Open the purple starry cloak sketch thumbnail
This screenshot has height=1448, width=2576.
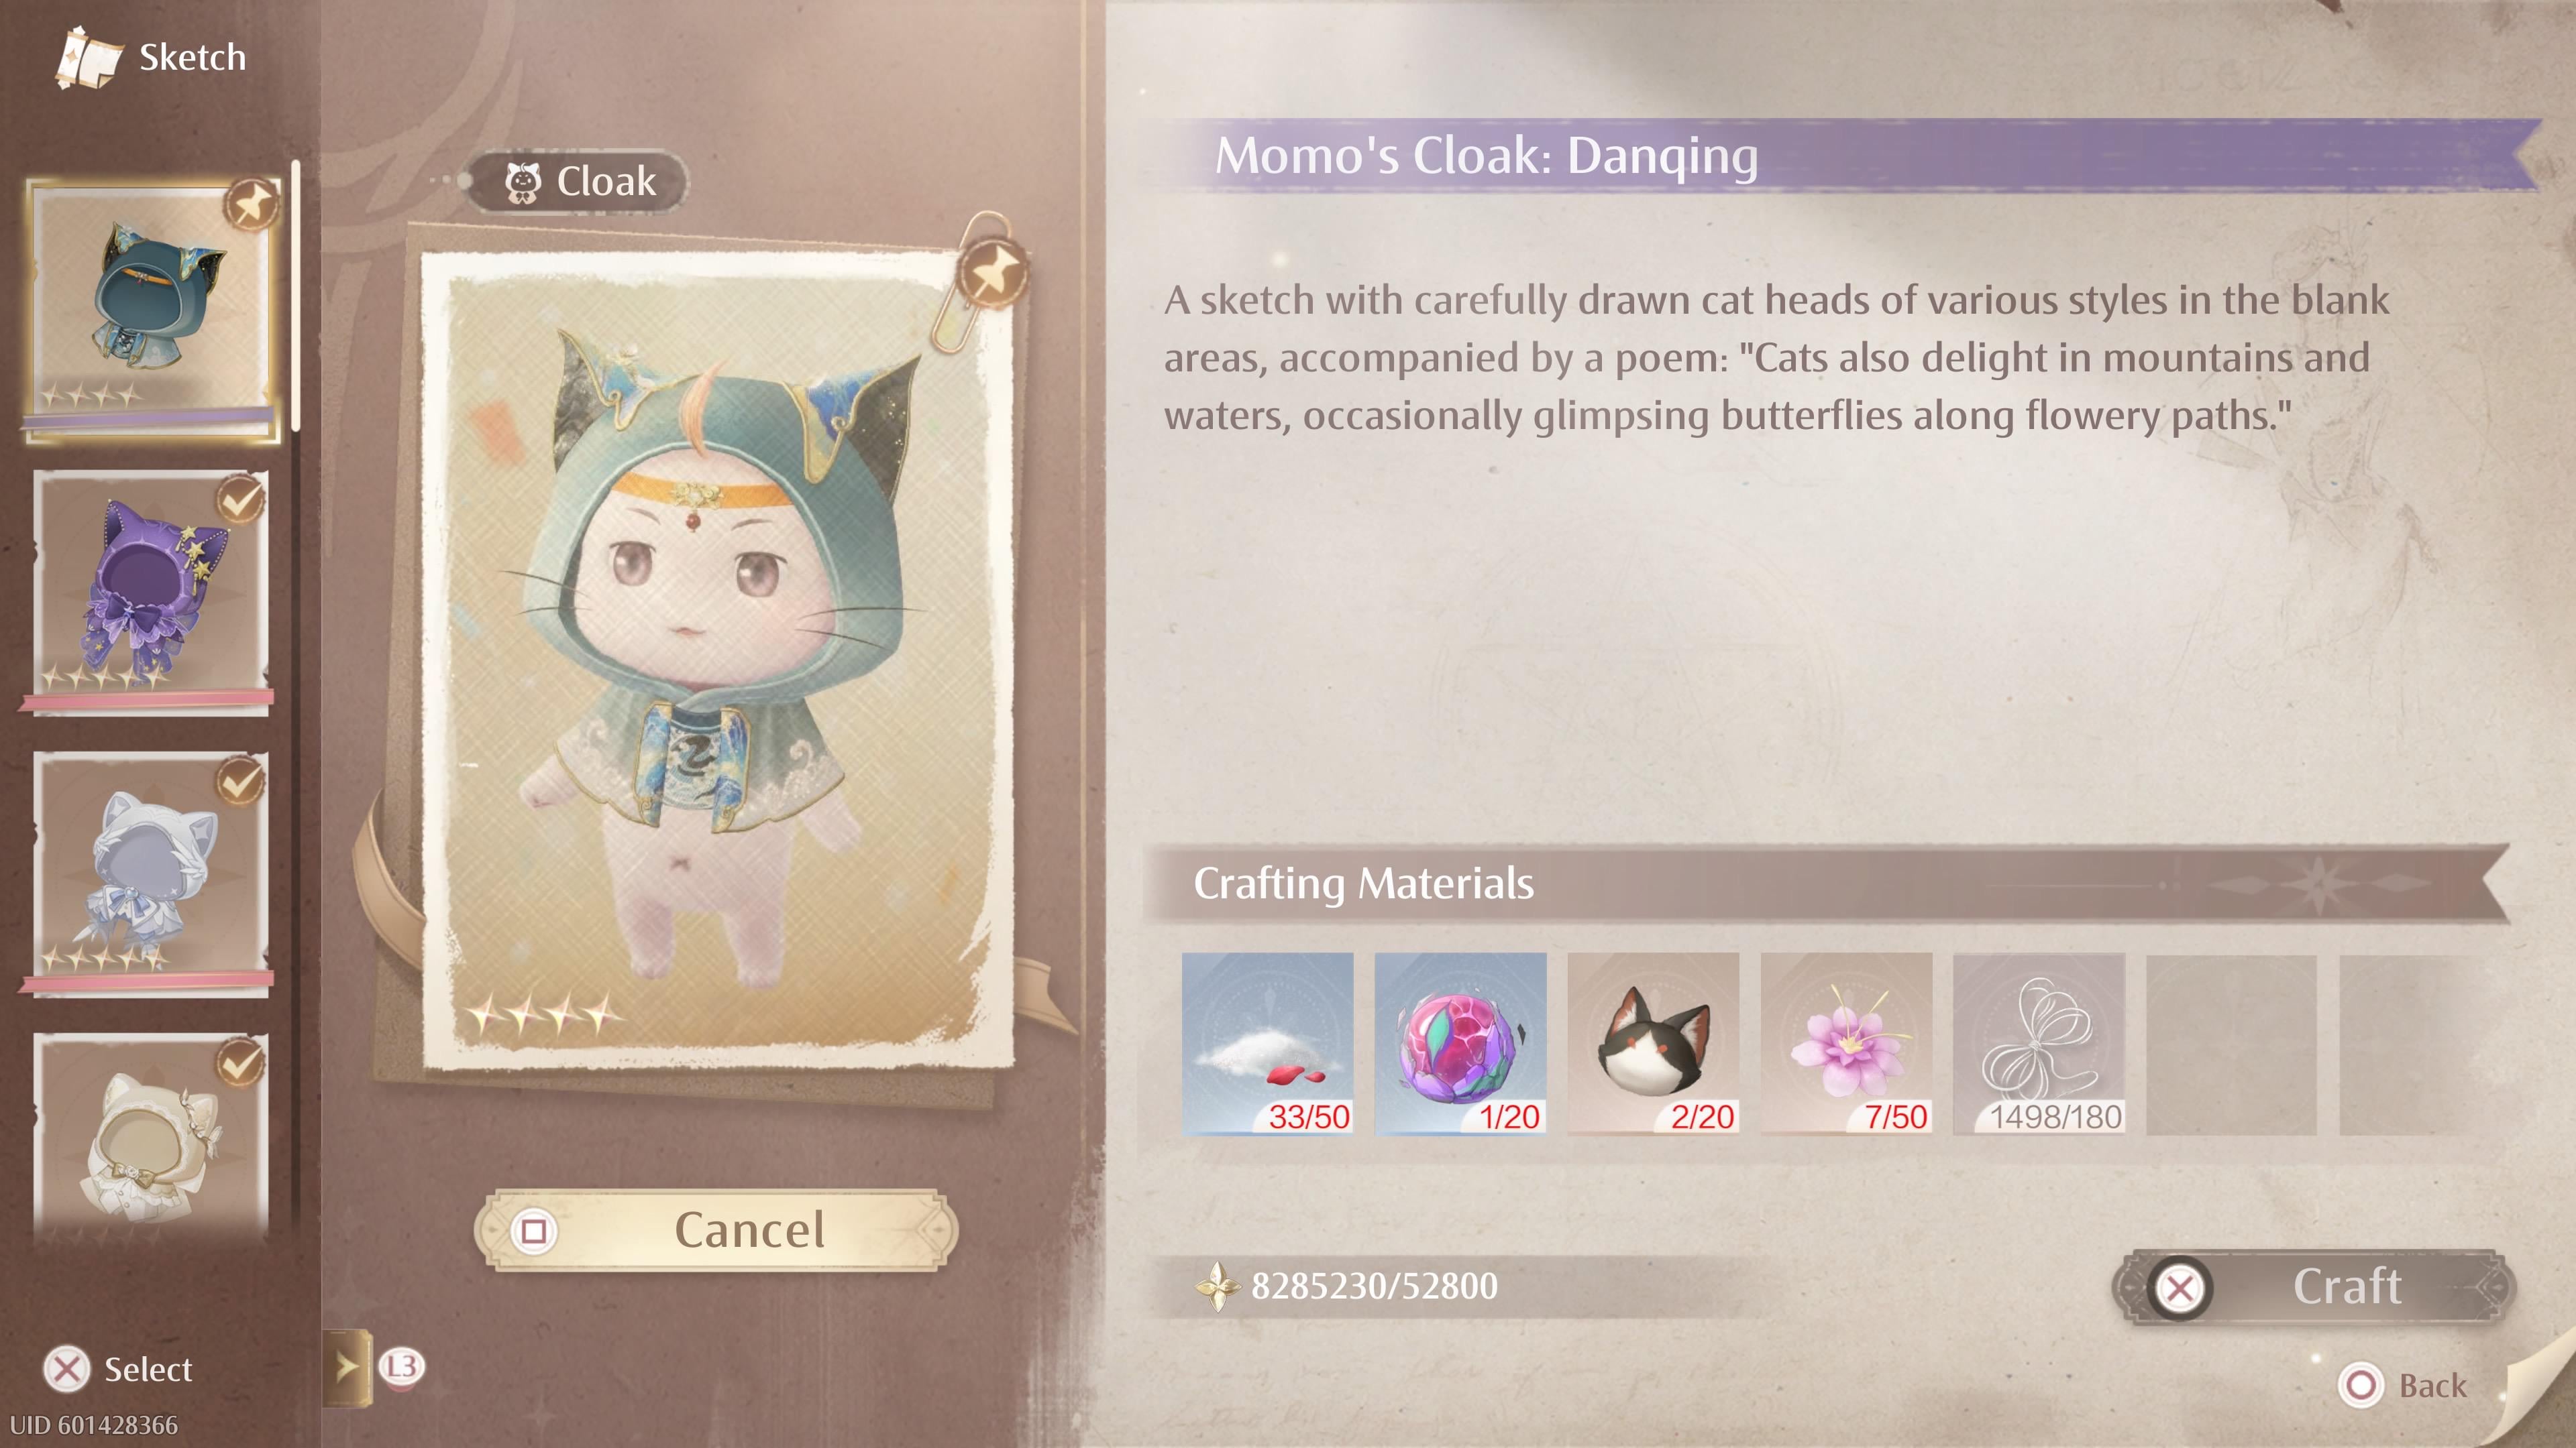pos(150,593)
